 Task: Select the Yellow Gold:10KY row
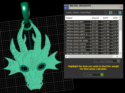point(92,25)
